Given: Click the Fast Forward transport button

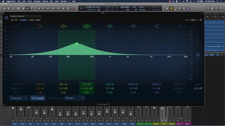Looking at the screenshot, I should (53, 8).
